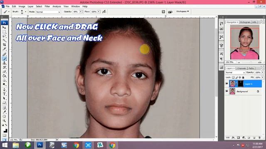This screenshot has height=149, width=266.
Task: Toggle Lock all
Action: pyautogui.click(x=243, y=77)
